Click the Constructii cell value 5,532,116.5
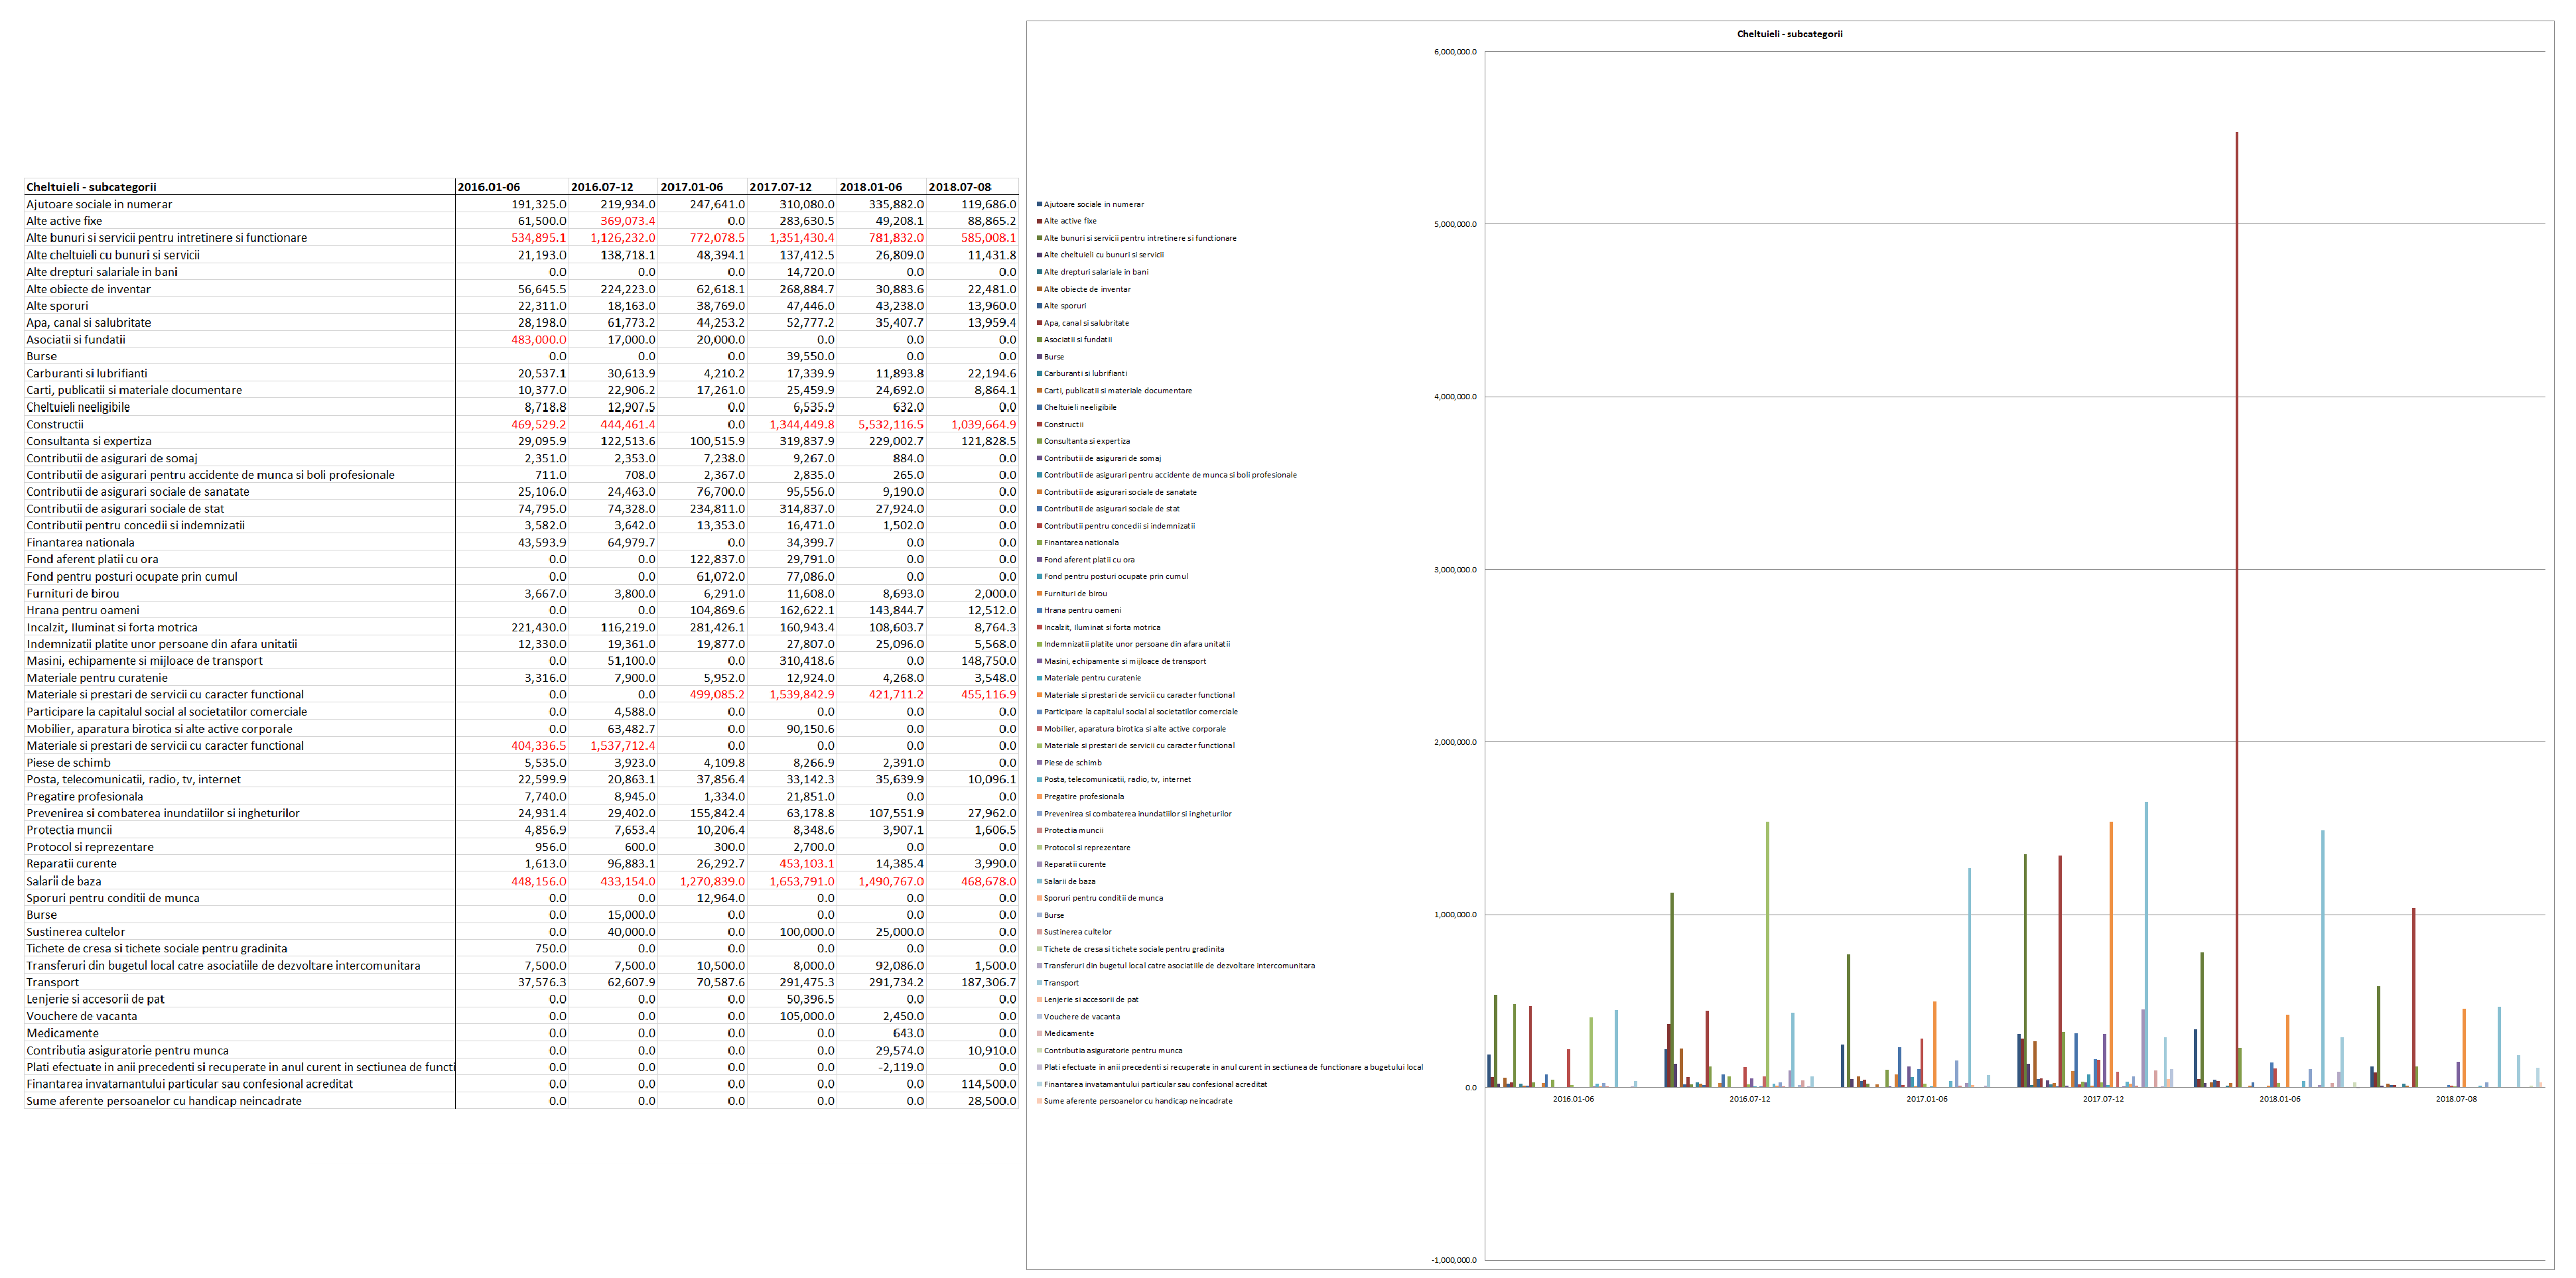This screenshot has height=1278, width=2576. [x=890, y=424]
